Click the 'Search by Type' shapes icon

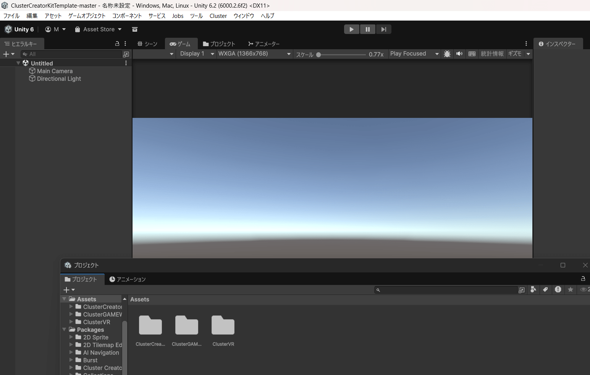(x=533, y=290)
